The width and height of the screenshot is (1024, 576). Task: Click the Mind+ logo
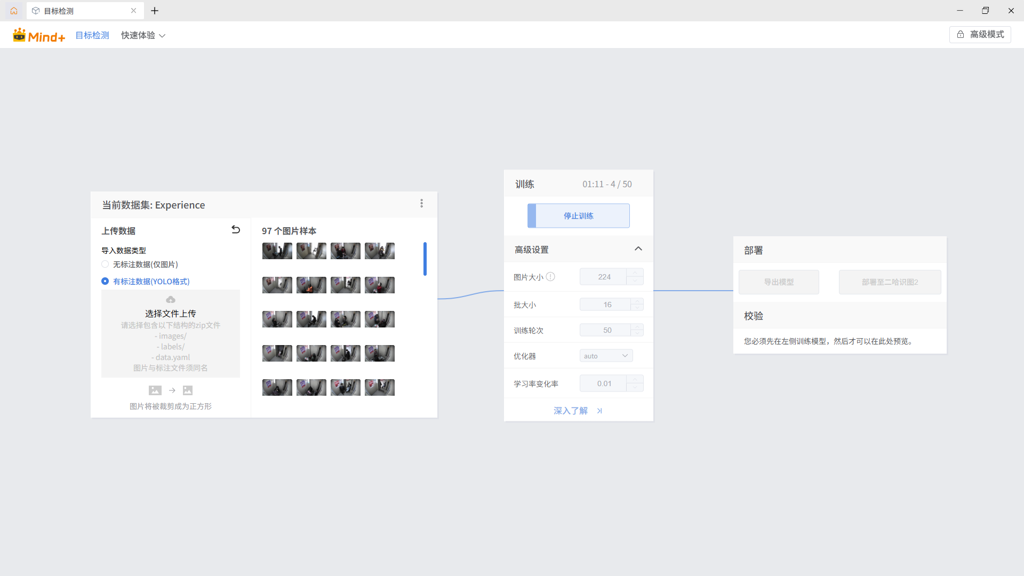39,35
